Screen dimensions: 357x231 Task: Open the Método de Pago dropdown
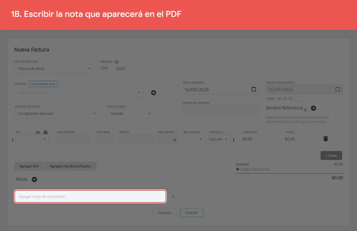point(56,114)
